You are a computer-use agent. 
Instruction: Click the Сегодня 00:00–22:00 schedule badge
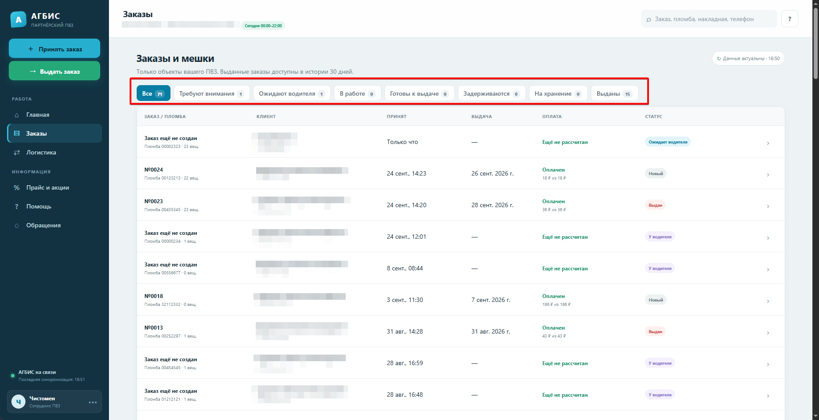[x=263, y=25]
